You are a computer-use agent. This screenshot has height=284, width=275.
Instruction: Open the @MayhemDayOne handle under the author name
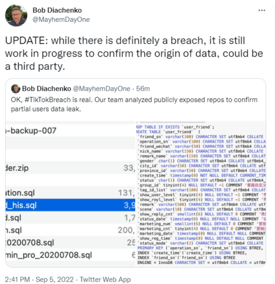61,20
